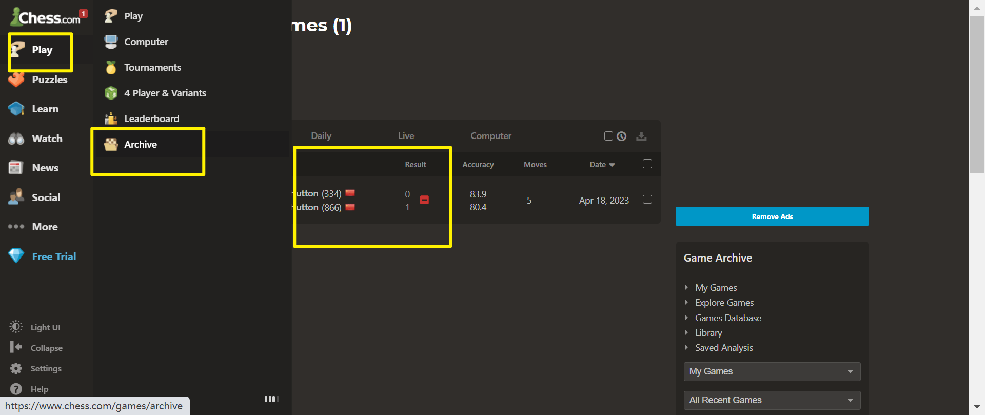Click the Leaderboard podium icon

point(111,118)
